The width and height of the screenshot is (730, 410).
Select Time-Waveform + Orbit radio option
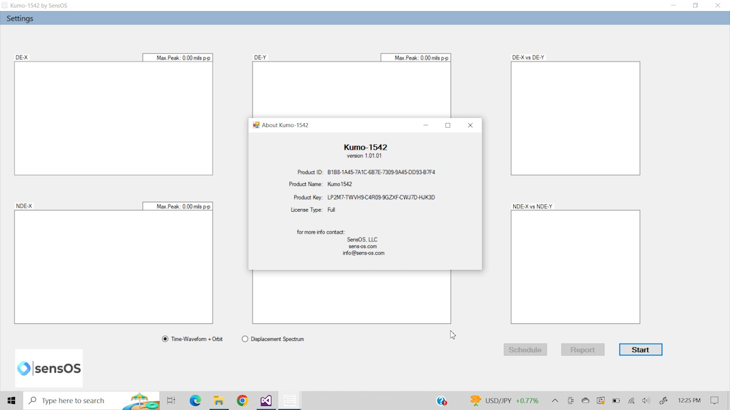coord(192,339)
